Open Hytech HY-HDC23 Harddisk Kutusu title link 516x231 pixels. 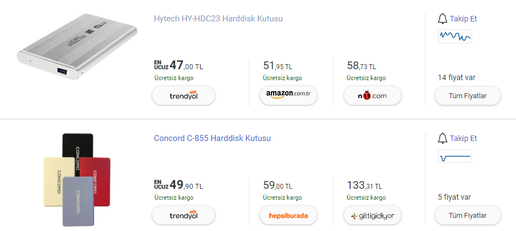tap(218, 19)
